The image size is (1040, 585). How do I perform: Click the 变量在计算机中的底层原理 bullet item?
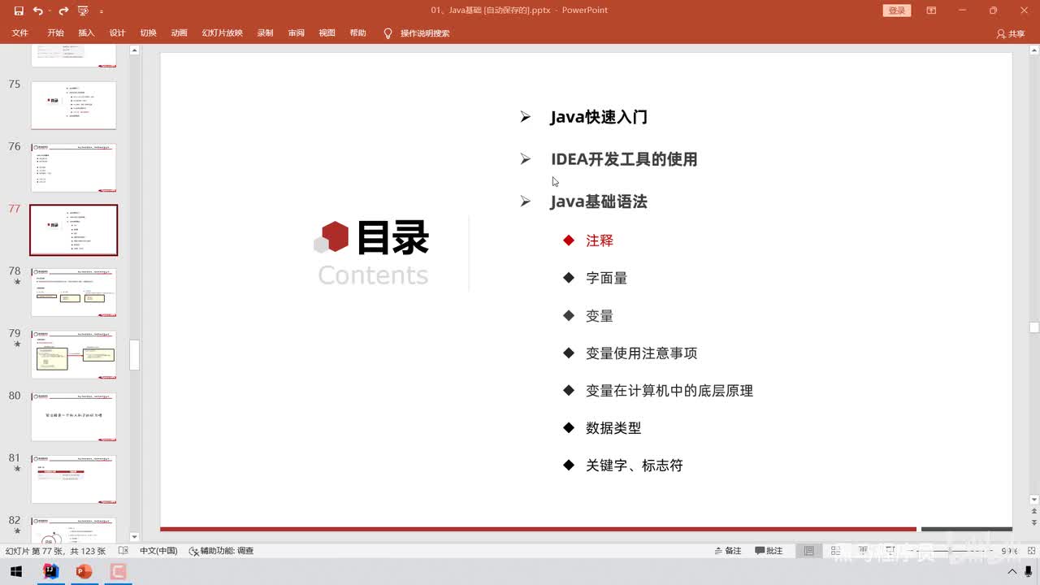pos(669,390)
